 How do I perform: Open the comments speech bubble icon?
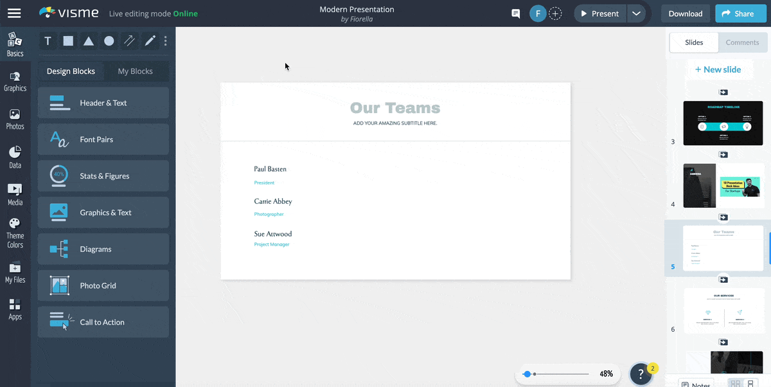515,14
